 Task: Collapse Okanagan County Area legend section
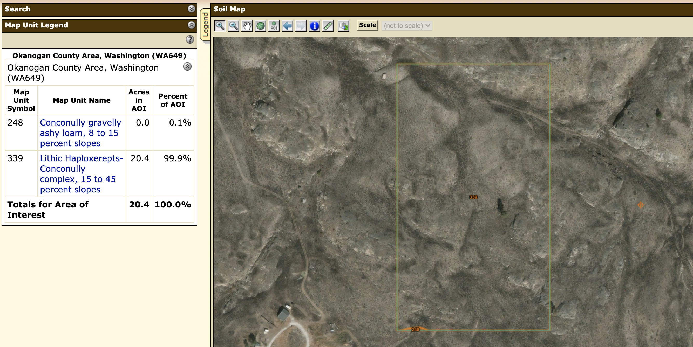187,66
